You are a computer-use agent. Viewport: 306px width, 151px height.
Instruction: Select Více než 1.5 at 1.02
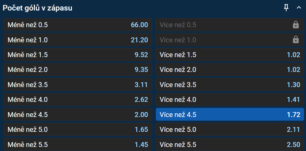point(230,55)
